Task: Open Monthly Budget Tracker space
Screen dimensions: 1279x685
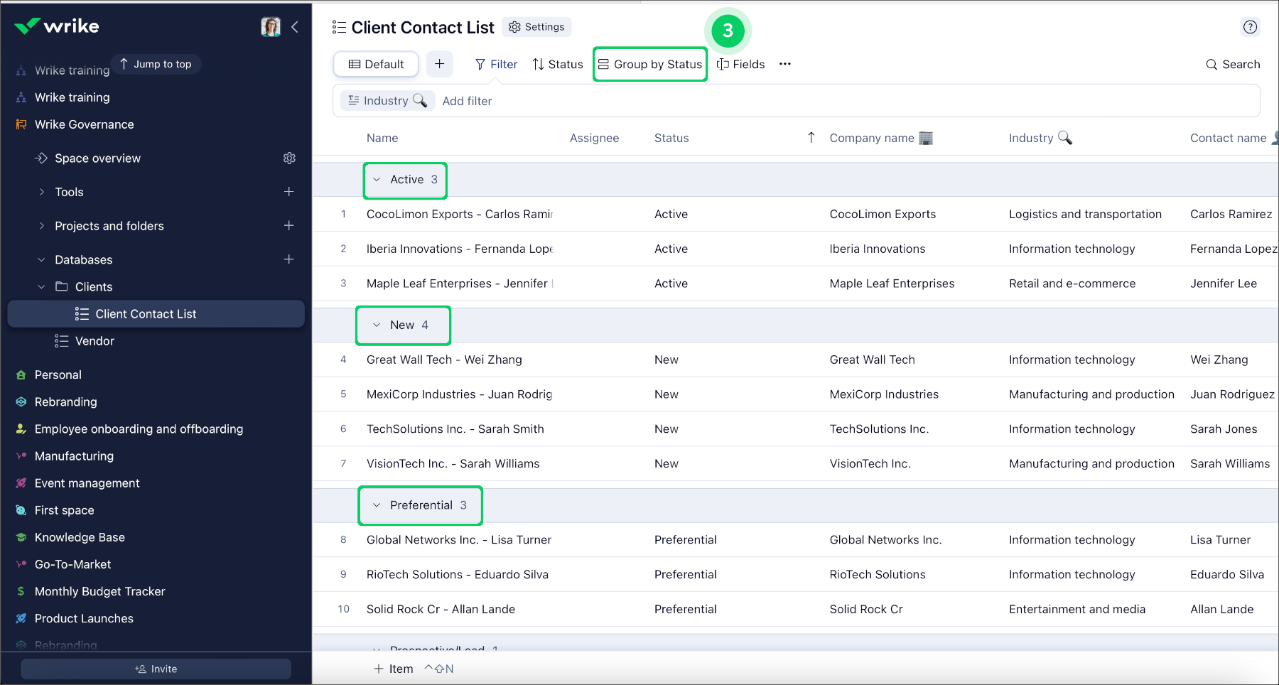Action: (99, 590)
